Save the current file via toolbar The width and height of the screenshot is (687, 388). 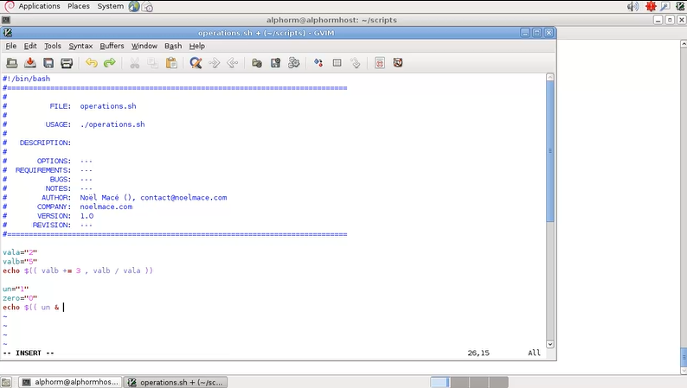30,63
